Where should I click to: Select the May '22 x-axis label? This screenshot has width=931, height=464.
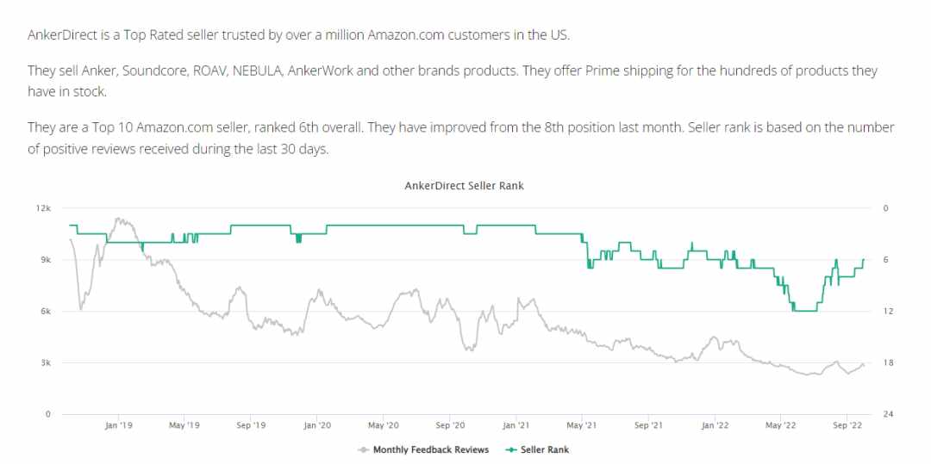(781, 425)
